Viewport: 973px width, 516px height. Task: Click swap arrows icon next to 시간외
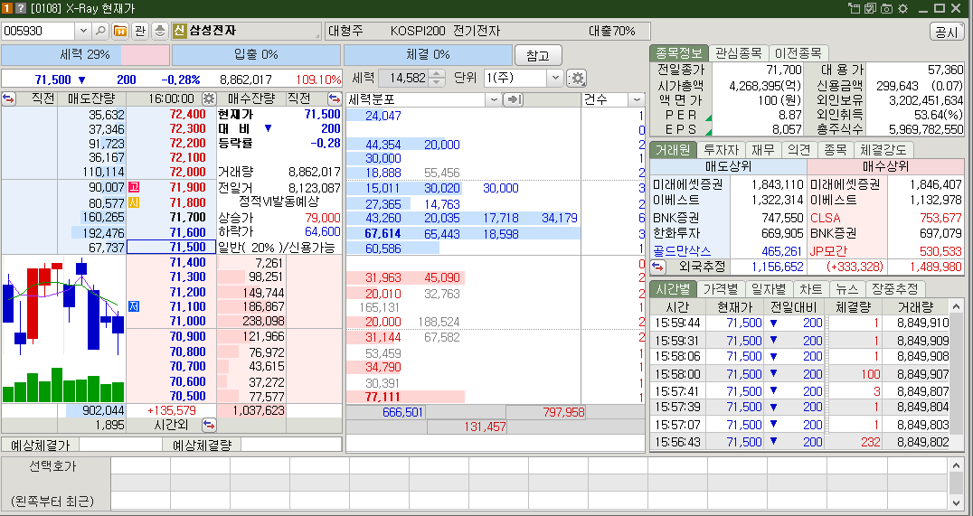[x=209, y=425]
